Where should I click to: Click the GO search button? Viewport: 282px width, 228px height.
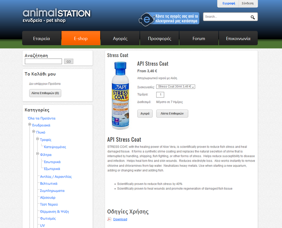tap(68, 62)
